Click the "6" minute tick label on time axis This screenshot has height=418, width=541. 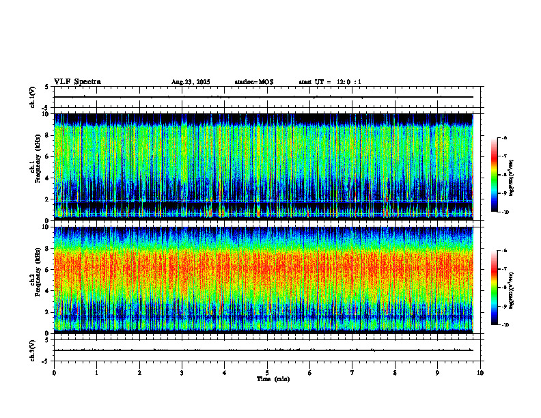[x=310, y=373]
